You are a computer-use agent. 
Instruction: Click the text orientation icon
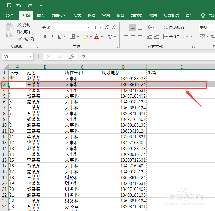point(149,27)
